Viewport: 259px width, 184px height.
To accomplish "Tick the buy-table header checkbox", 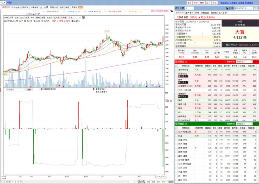I will tap(176, 66).
